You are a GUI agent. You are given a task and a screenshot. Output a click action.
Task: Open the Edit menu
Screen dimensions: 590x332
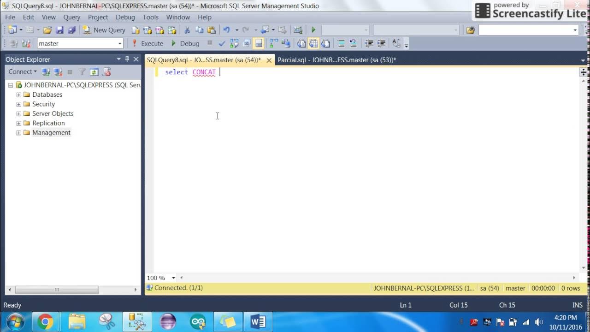pyautogui.click(x=29, y=17)
